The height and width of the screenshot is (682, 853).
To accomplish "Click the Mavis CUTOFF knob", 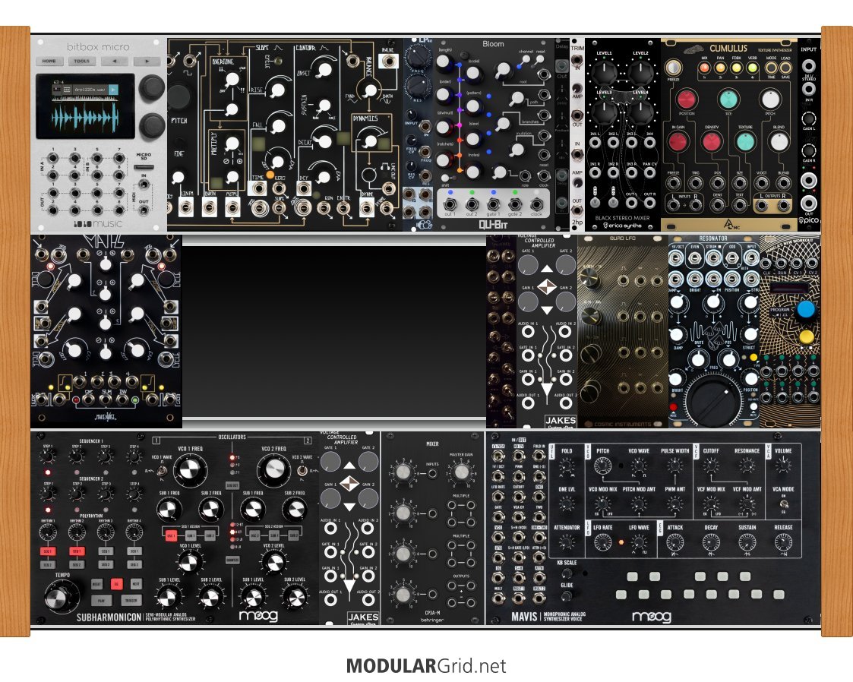I will click(x=710, y=466).
